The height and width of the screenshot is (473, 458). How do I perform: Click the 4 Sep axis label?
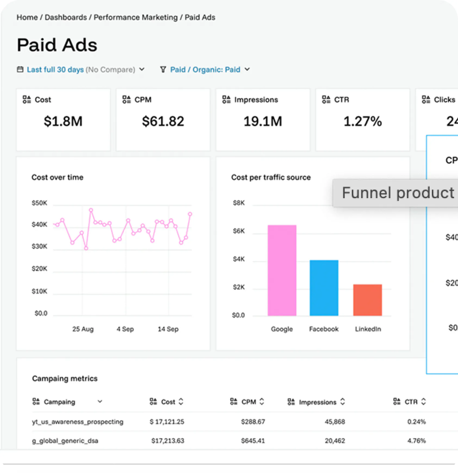125,329
